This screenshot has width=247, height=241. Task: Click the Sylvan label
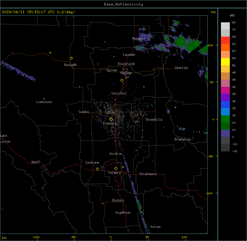click(x=112, y=70)
